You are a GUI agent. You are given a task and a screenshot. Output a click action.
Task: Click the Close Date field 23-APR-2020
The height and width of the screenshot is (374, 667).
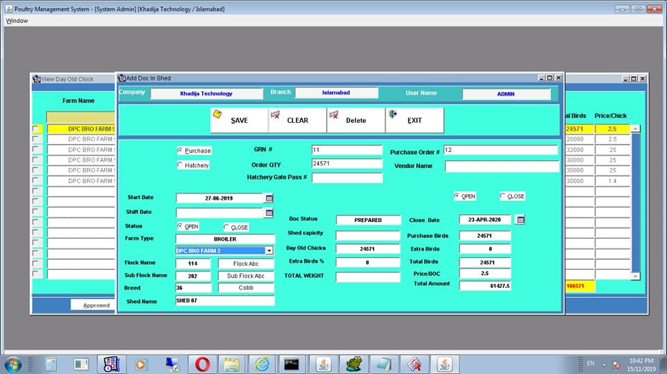[x=484, y=220]
